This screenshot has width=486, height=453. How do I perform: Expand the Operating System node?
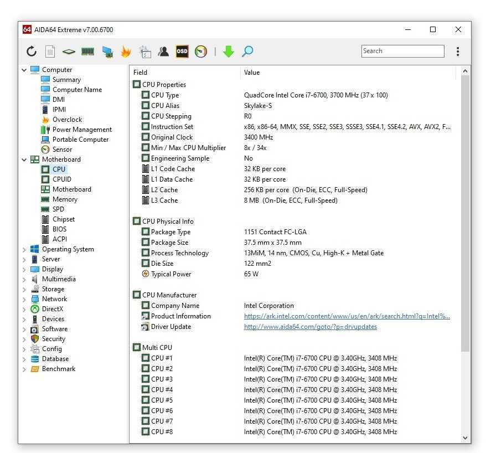(x=24, y=249)
